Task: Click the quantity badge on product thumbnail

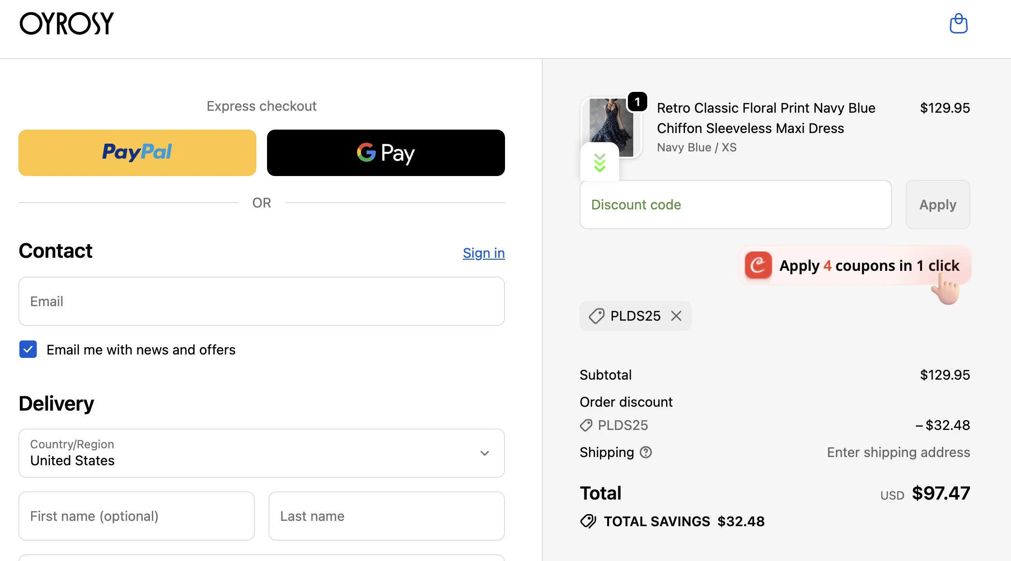Action: tap(638, 102)
